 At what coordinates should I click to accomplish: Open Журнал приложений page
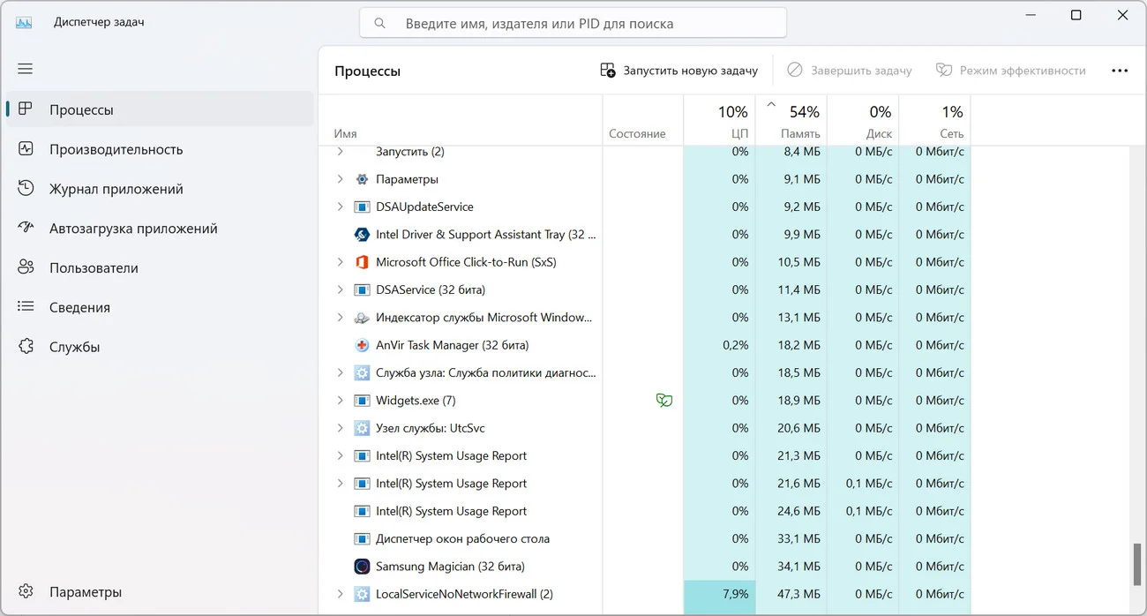click(160, 189)
